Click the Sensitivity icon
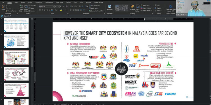Viewport: 211px width, 105px height. pyautogui.click(x=110, y=6)
